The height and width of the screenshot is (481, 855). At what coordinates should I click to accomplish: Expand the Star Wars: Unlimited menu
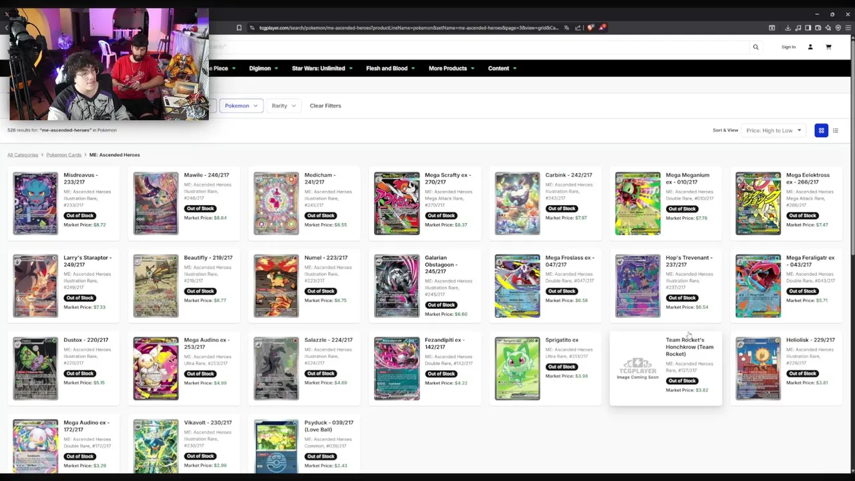pos(322,68)
